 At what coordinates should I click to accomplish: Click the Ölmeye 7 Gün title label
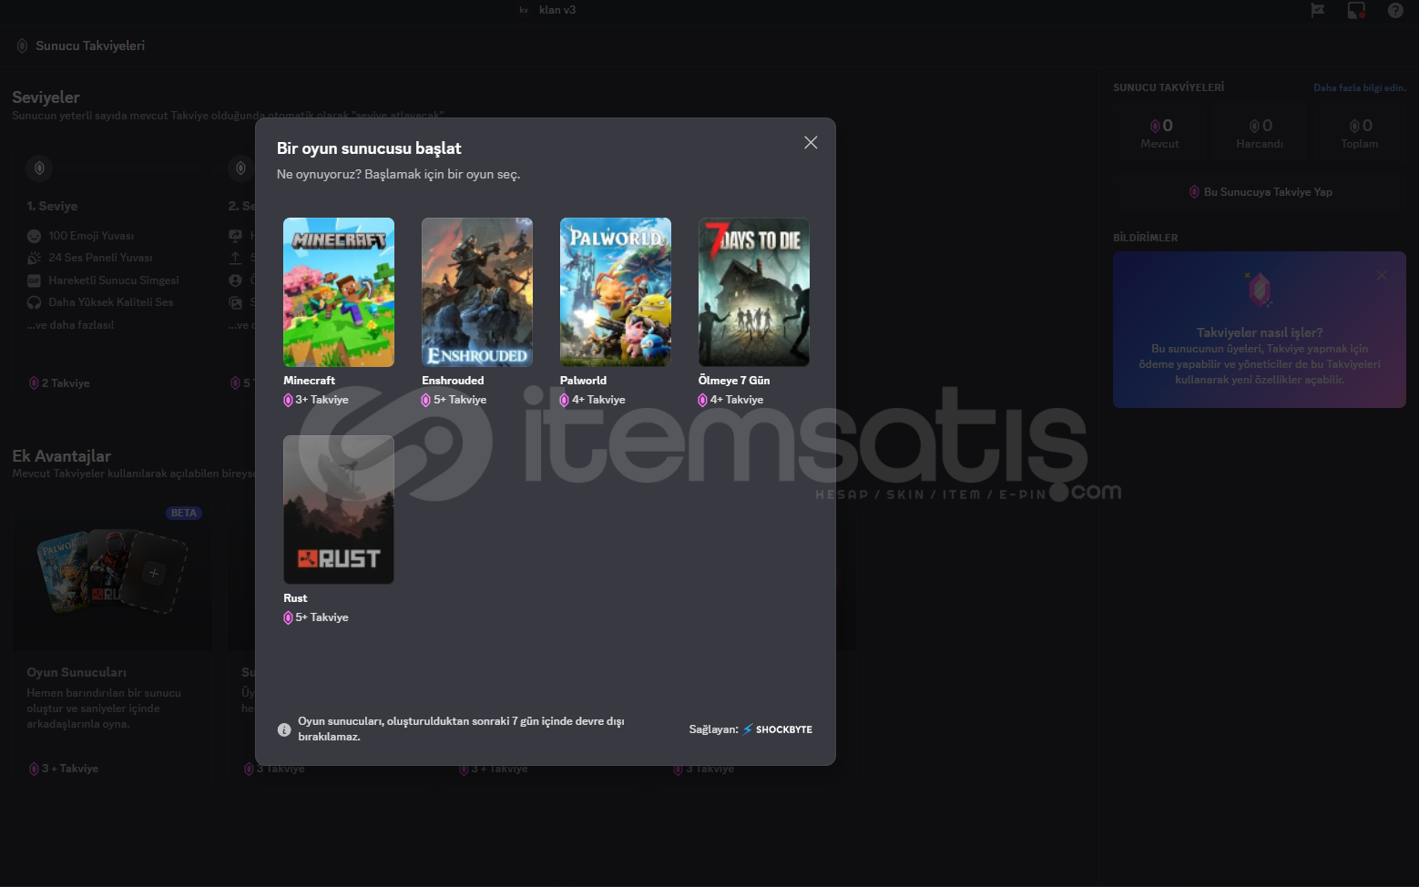click(734, 381)
